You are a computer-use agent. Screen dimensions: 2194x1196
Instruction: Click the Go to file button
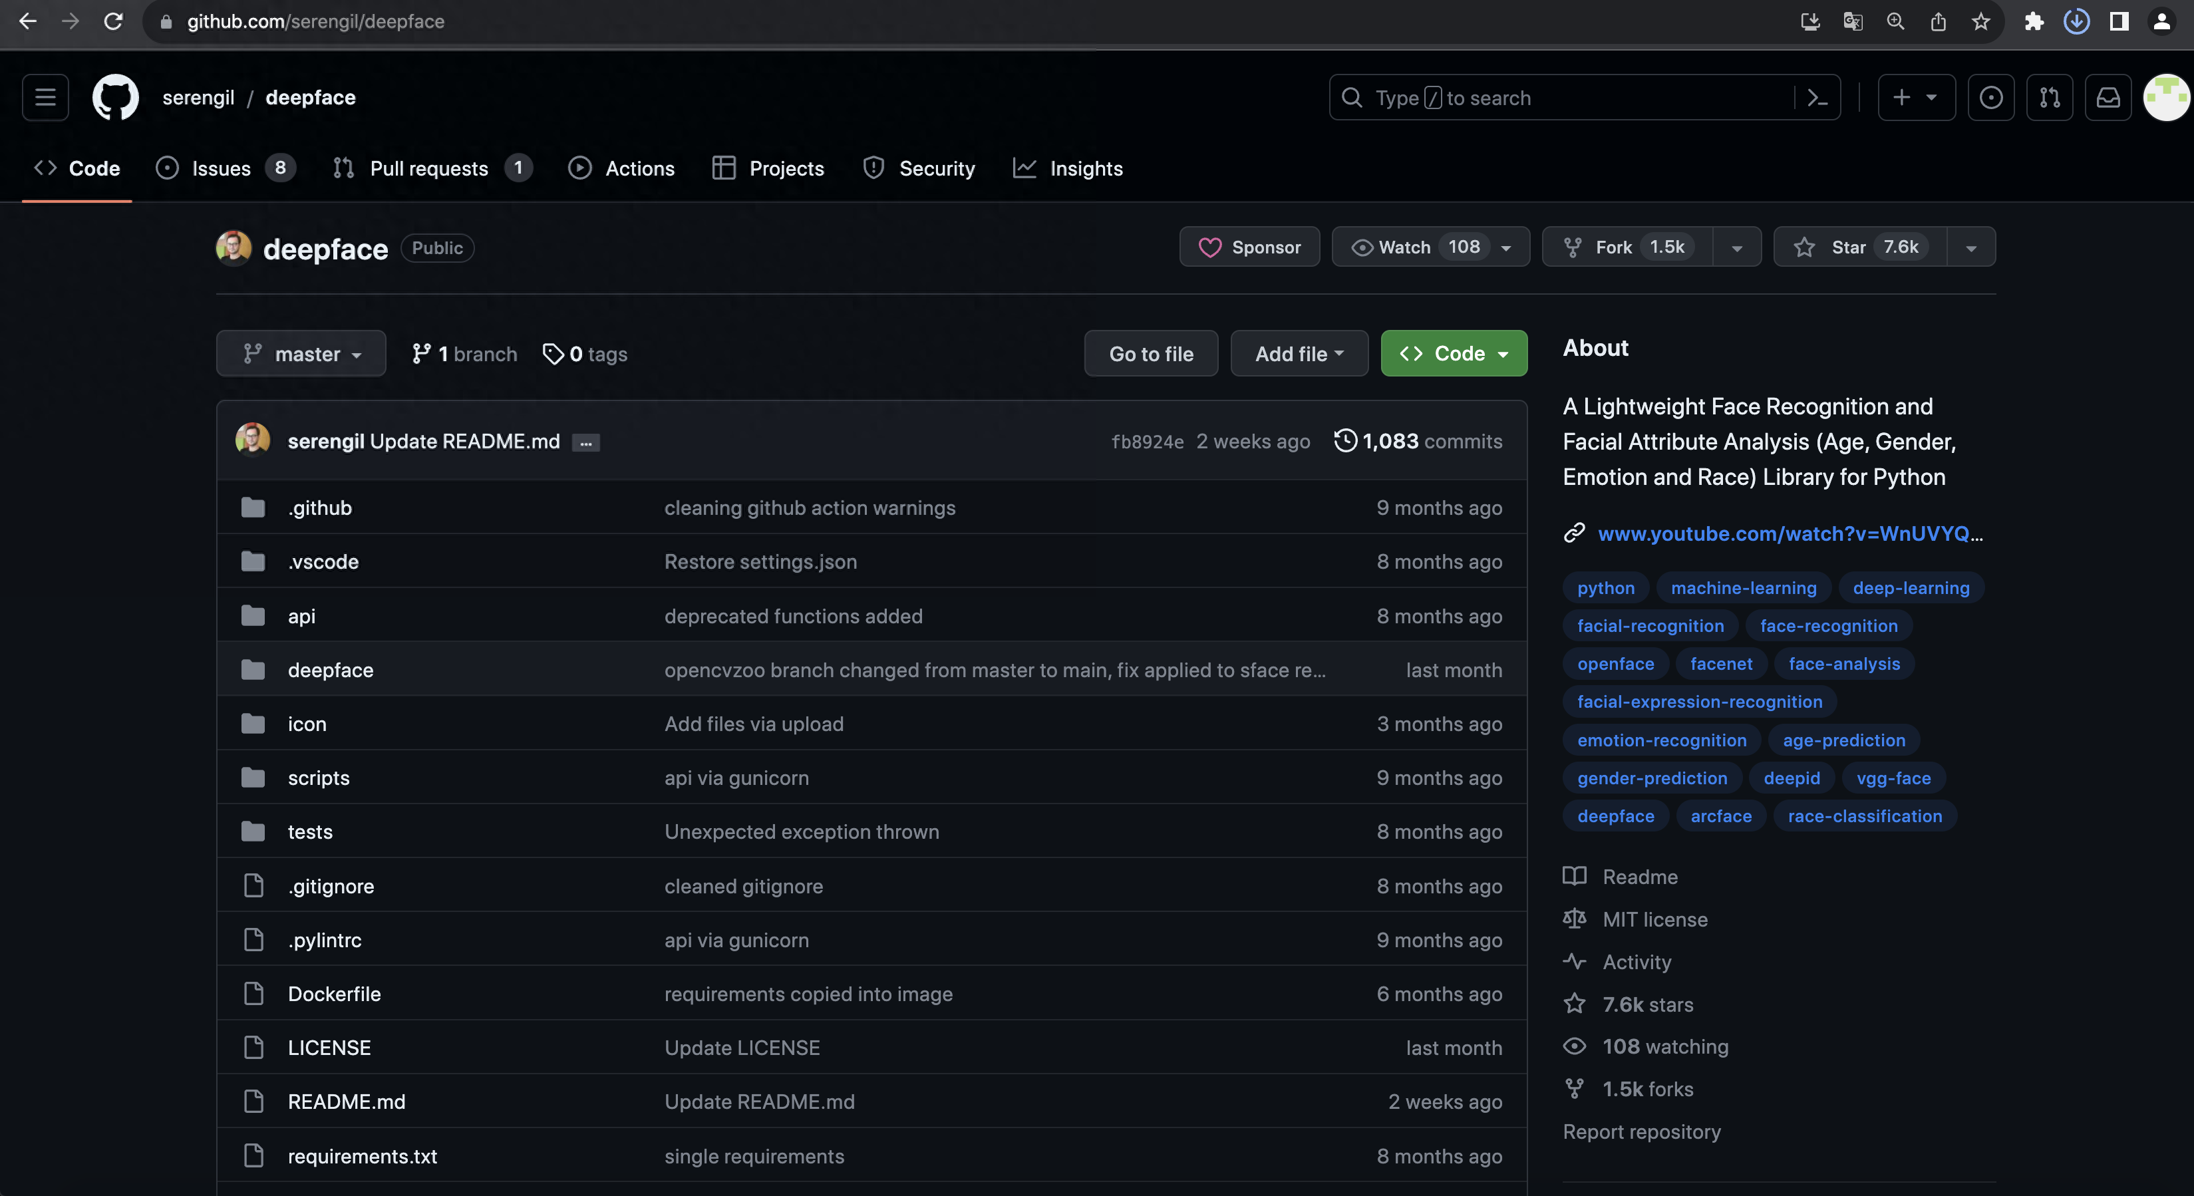(x=1151, y=353)
